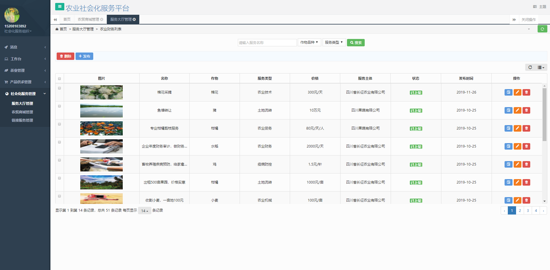Click the blue 发布 button
The image size is (550, 270).
(84, 56)
